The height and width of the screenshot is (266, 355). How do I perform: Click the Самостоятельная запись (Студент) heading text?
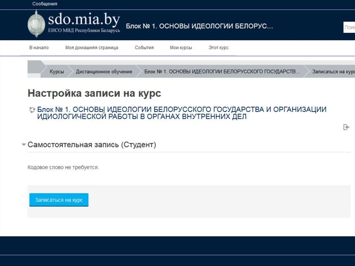click(x=92, y=145)
